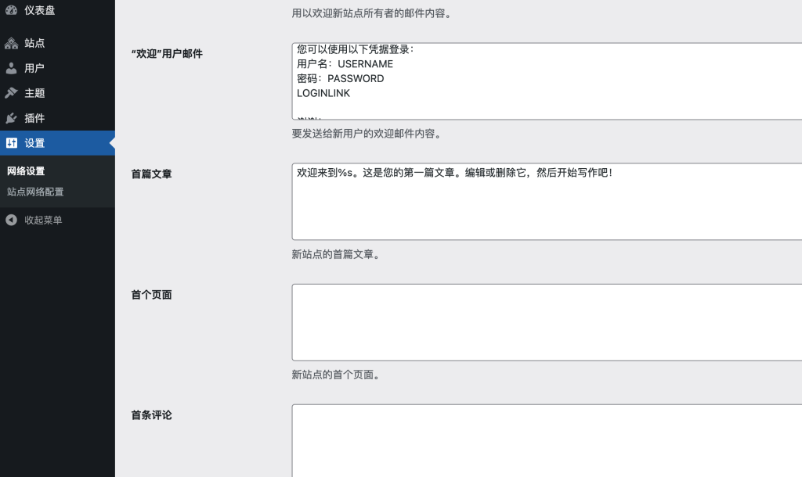Open the 插件 menu label
Viewport: 802px width, 477px height.
(34, 118)
